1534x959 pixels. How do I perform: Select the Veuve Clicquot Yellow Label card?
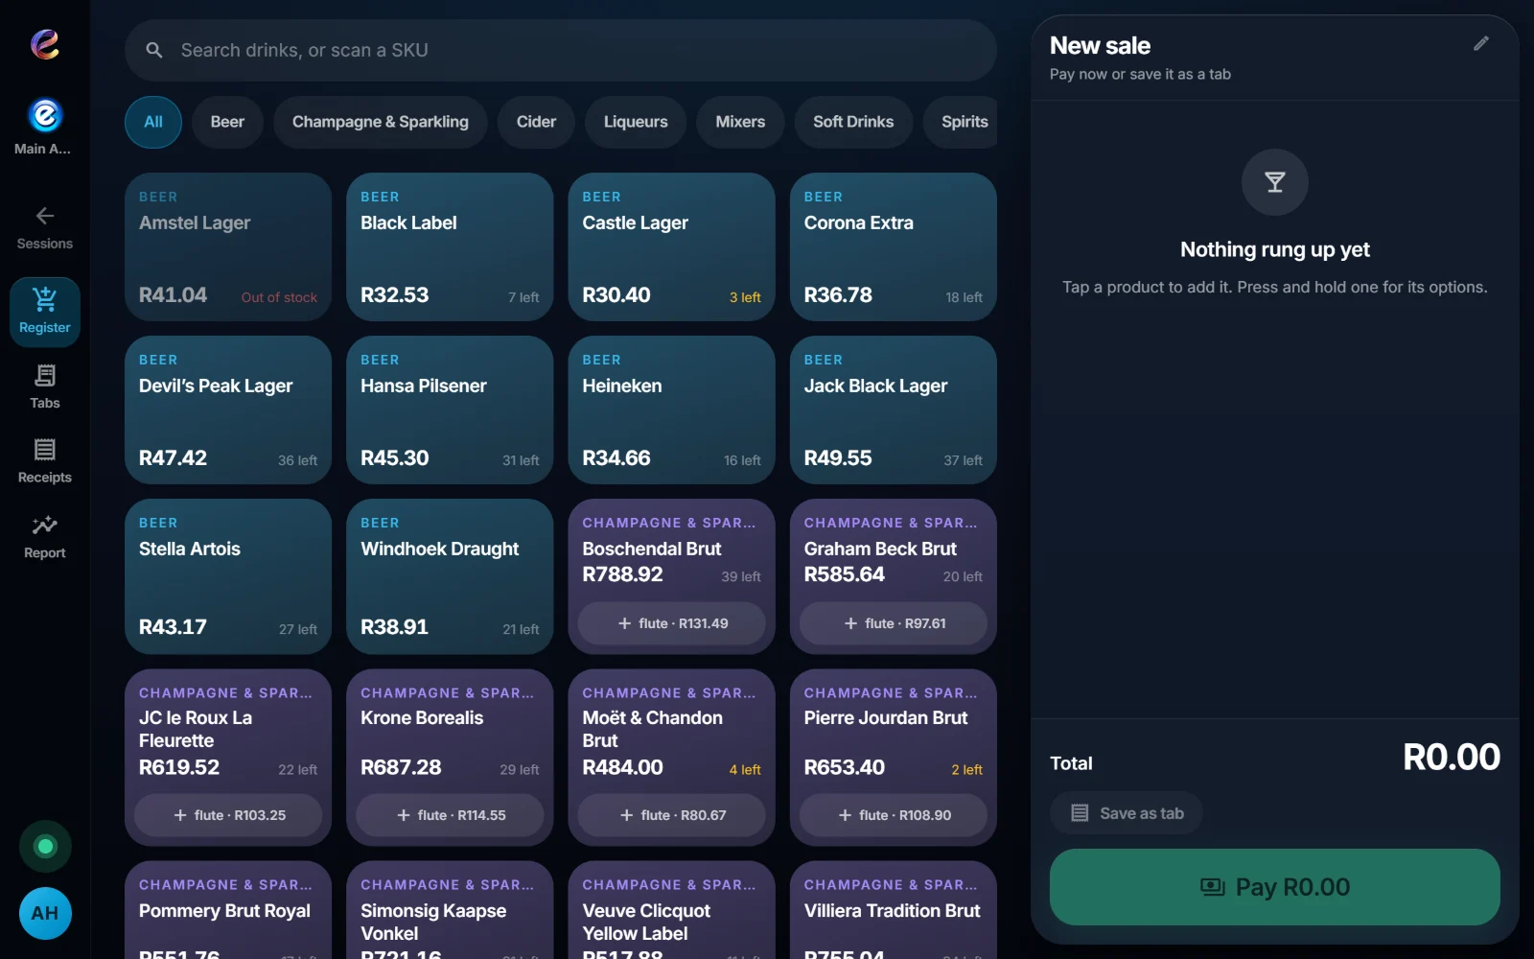coord(671,911)
